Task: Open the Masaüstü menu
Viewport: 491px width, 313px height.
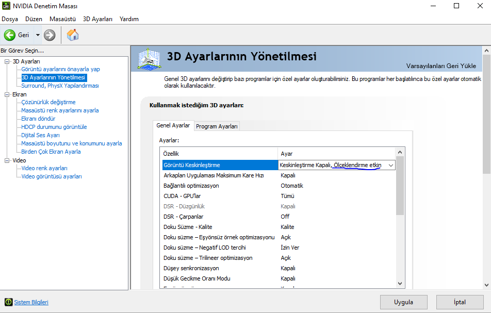Action: click(62, 19)
